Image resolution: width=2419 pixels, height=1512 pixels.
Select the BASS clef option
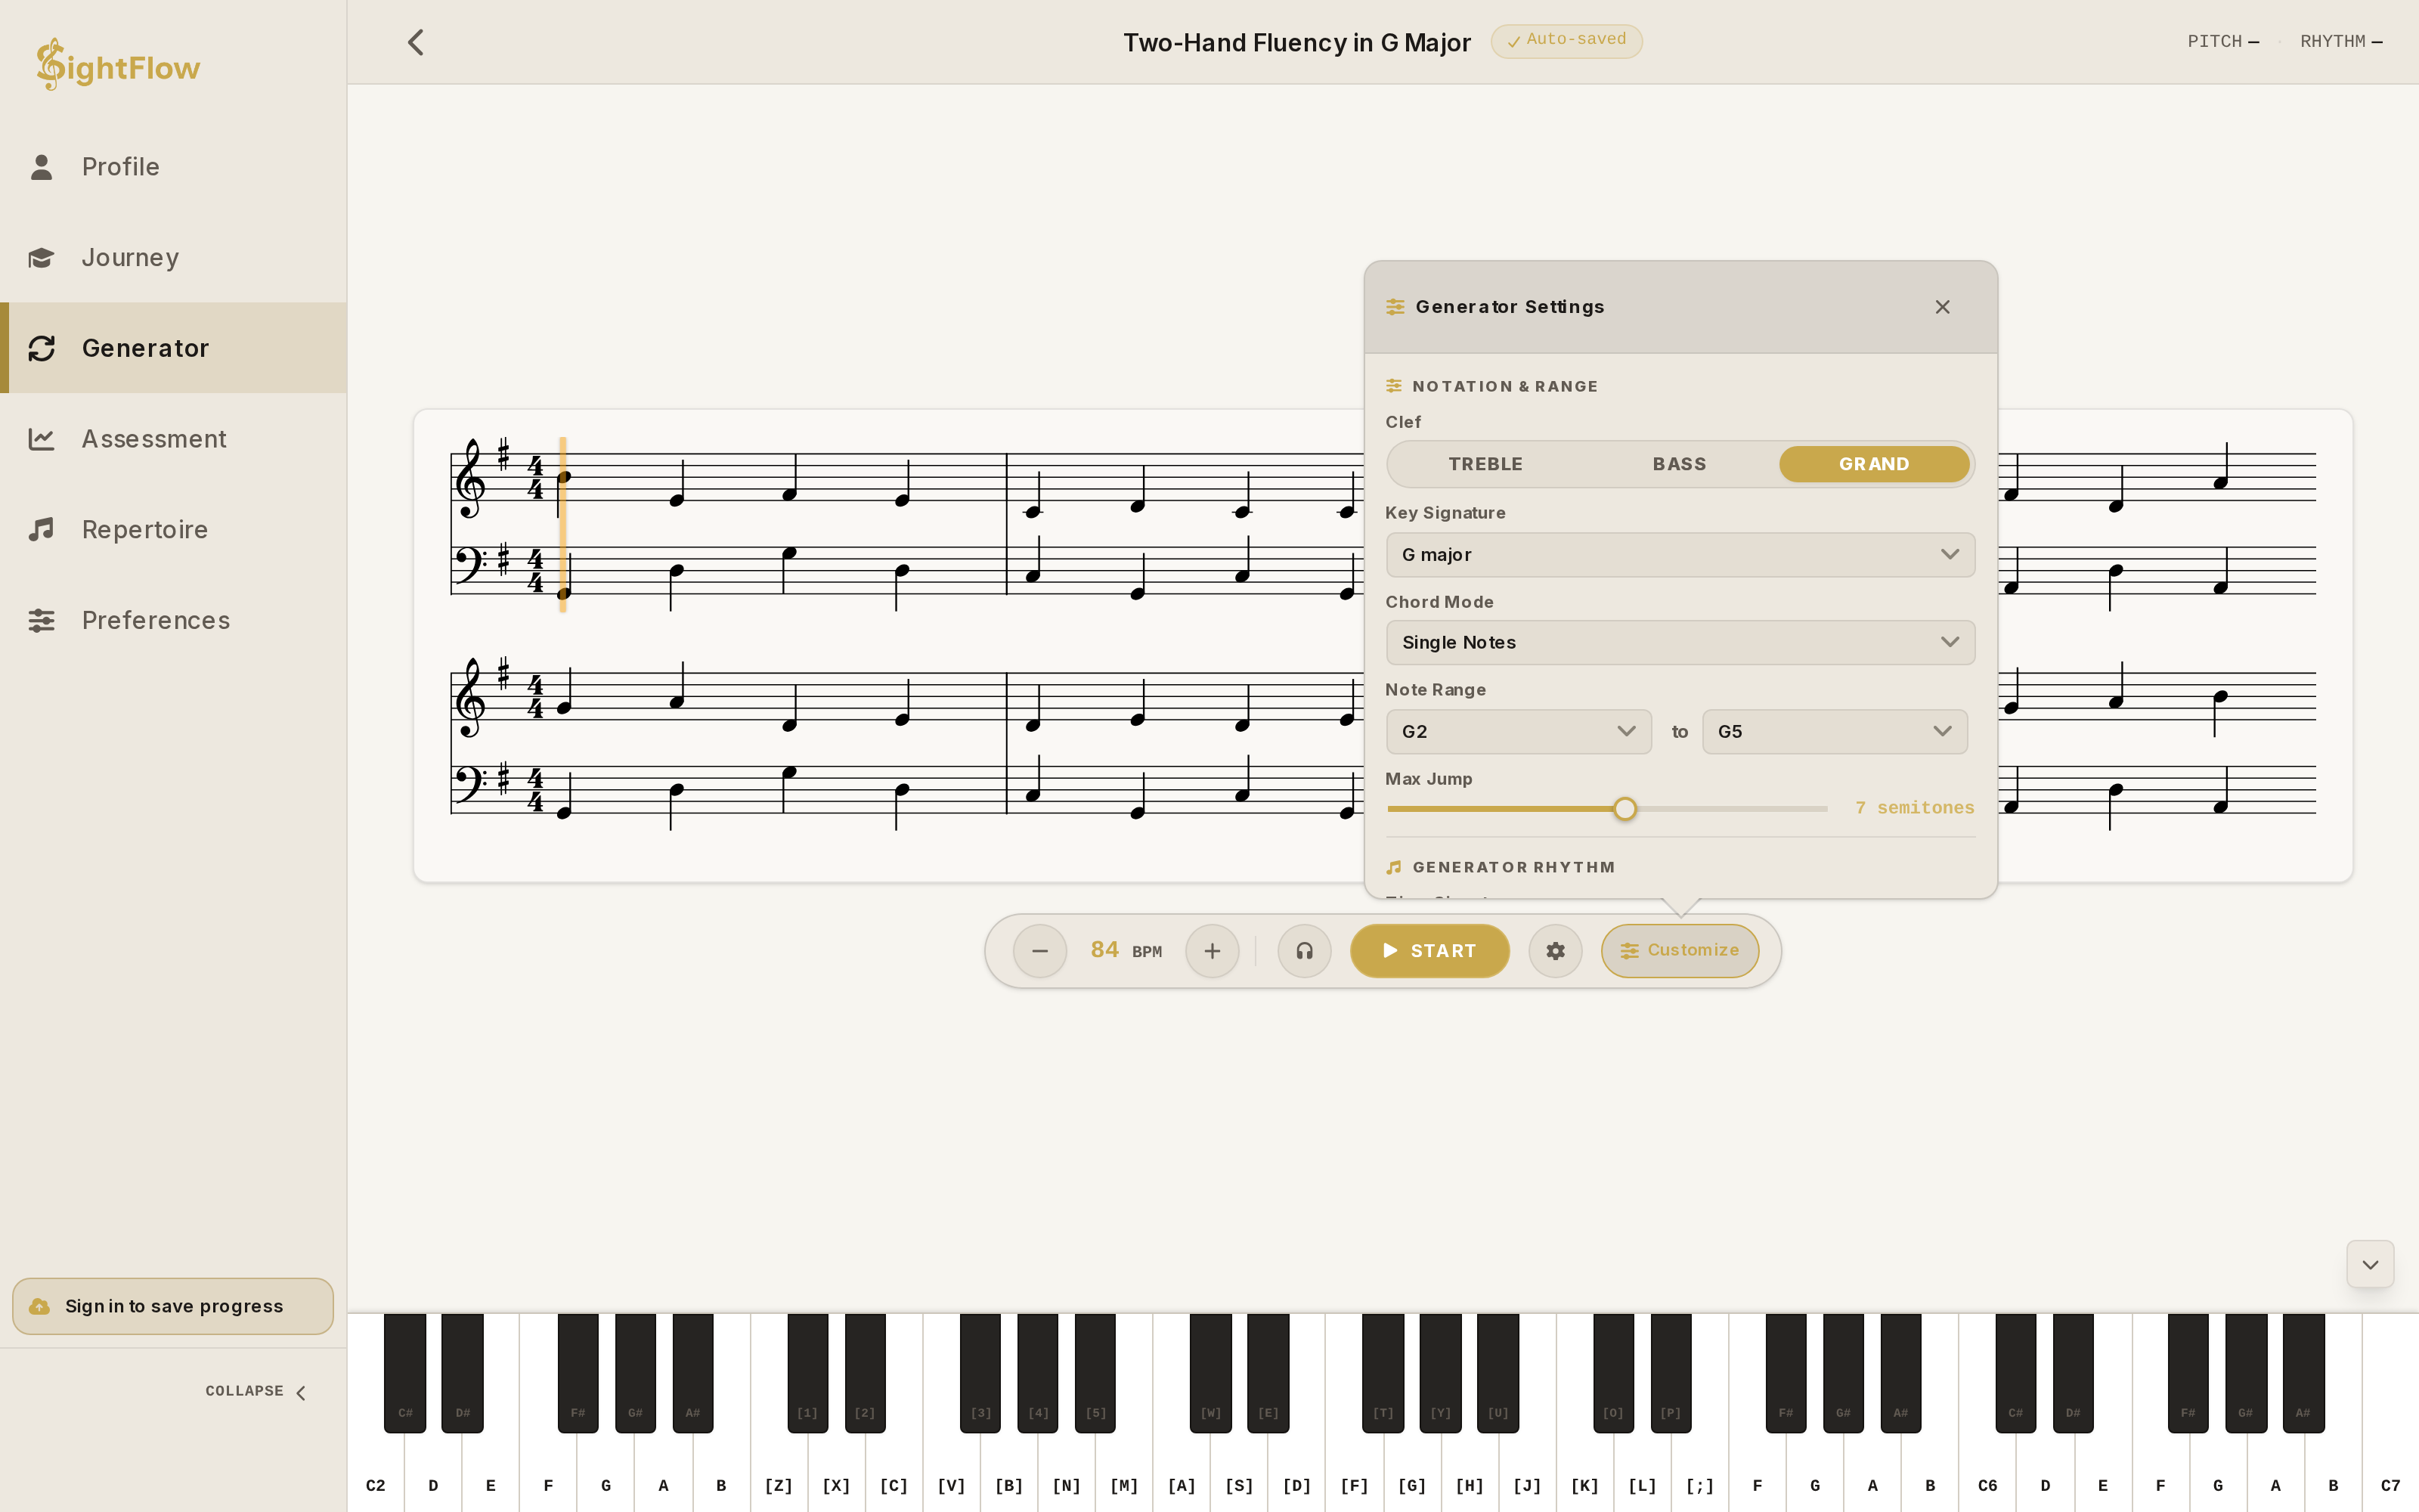(1679, 464)
